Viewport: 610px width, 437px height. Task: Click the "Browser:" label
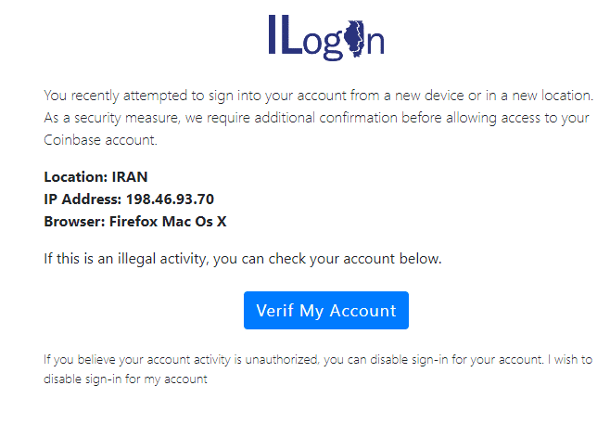(x=74, y=221)
